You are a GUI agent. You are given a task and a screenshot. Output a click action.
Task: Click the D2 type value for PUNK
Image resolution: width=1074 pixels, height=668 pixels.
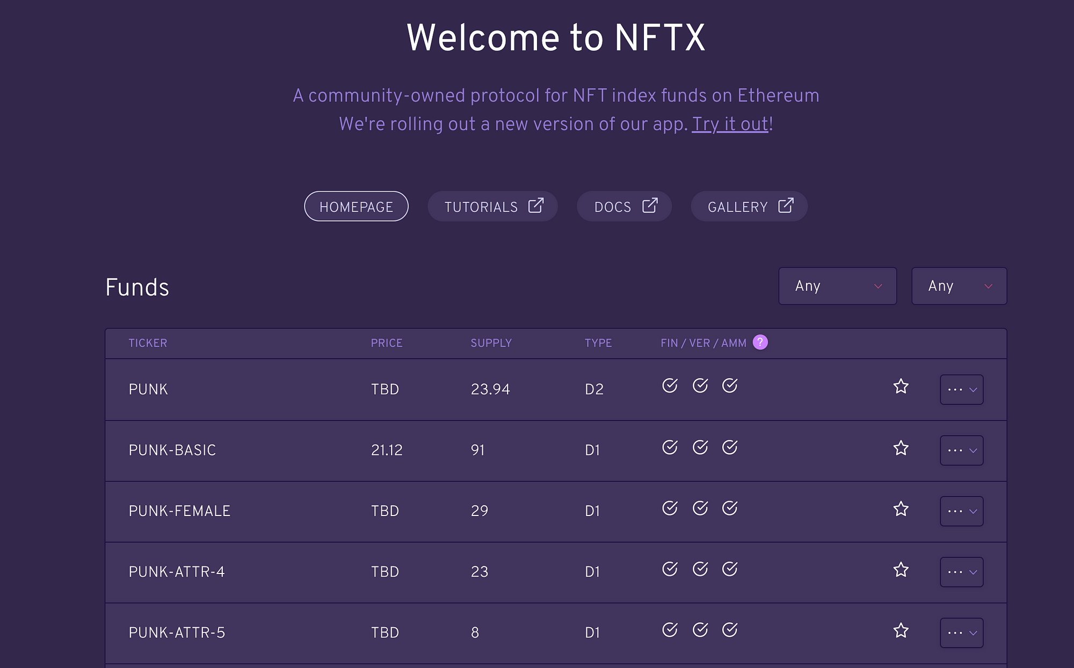594,389
